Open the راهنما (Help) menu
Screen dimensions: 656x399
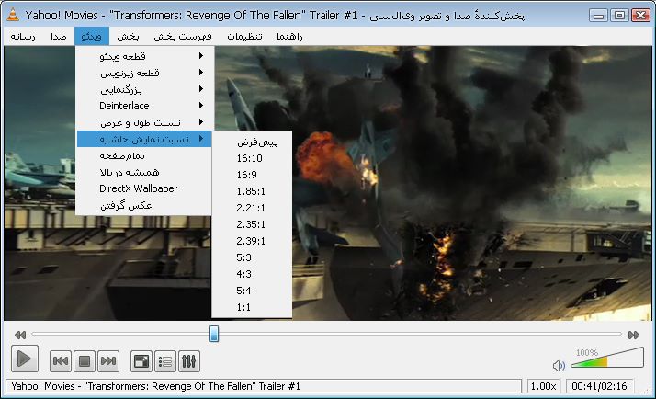(289, 37)
